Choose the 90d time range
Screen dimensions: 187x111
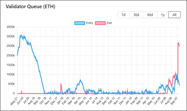[x=150, y=15]
